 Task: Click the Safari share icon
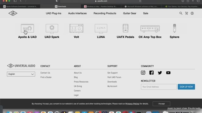click(x=188, y=1)
